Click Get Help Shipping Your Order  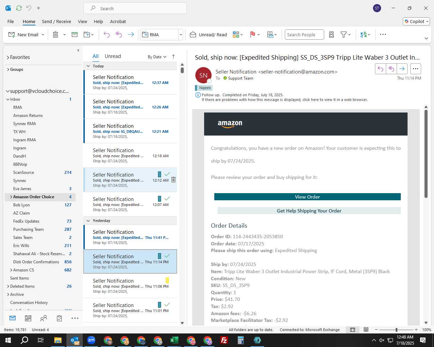click(x=309, y=211)
